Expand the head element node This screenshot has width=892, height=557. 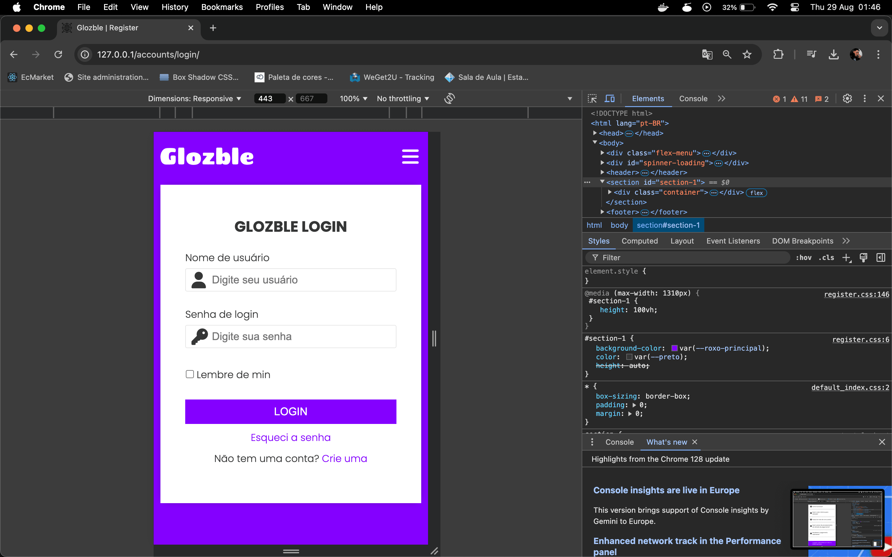tap(595, 133)
